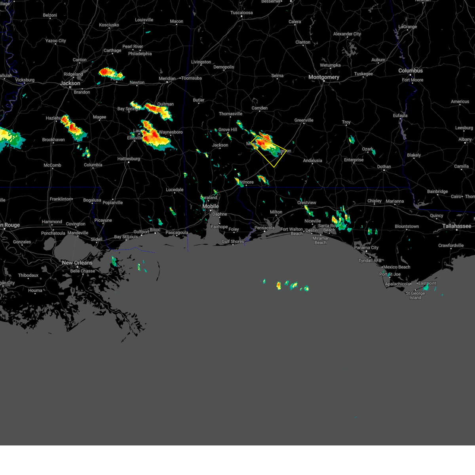Click the Tallahassee city label
The height and width of the screenshot is (475, 475).
[457, 226]
